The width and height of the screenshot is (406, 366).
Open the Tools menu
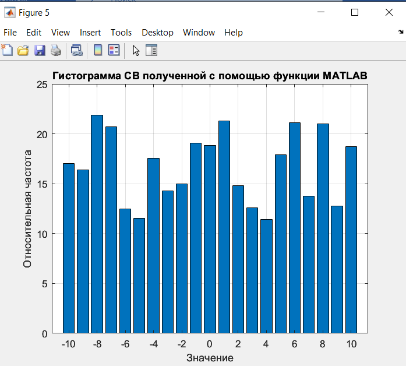(121, 33)
